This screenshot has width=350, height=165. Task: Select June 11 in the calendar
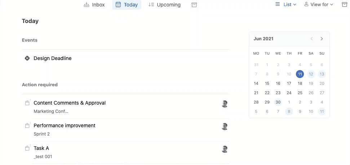300,74
